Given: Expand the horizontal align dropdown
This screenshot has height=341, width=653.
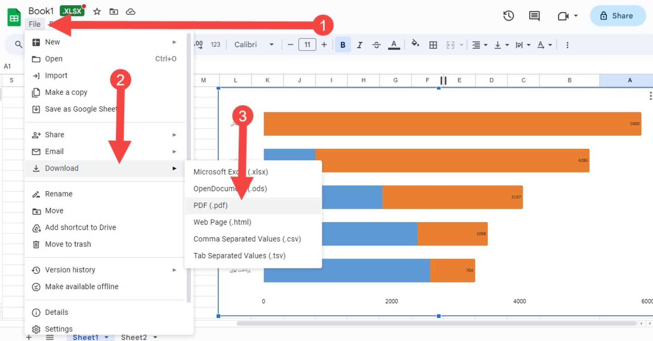Looking at the screenshot, I should pos(480,45).
